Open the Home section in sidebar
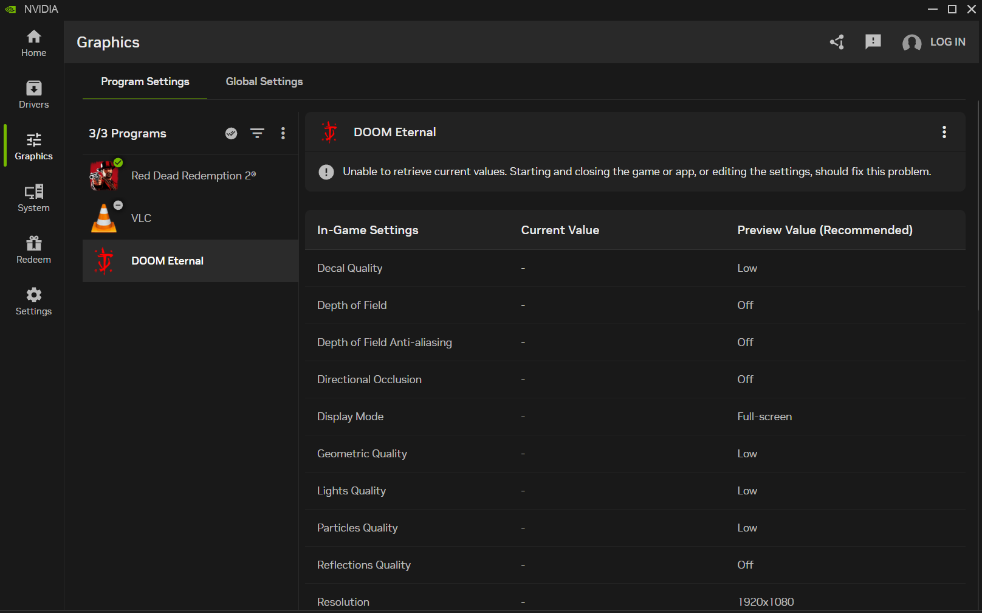This screenshot has height=613, width=982. pyautogui.click(x=33, y=43)
